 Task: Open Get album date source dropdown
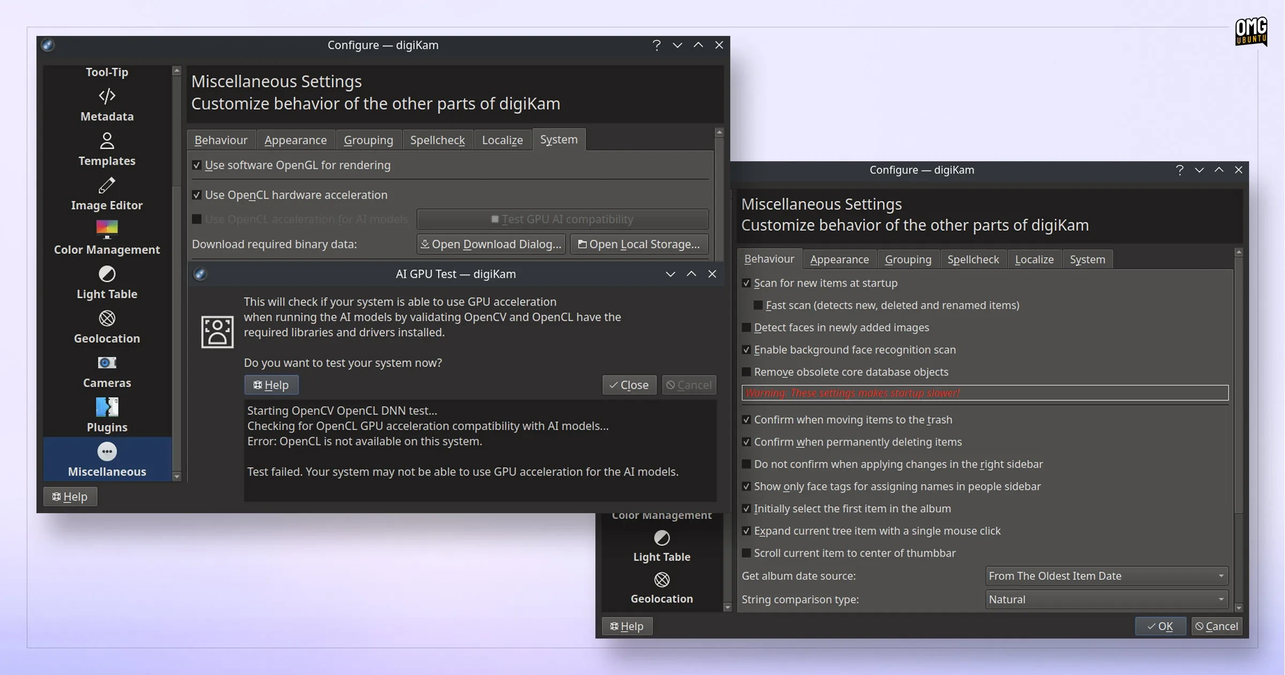[1106, 576]
